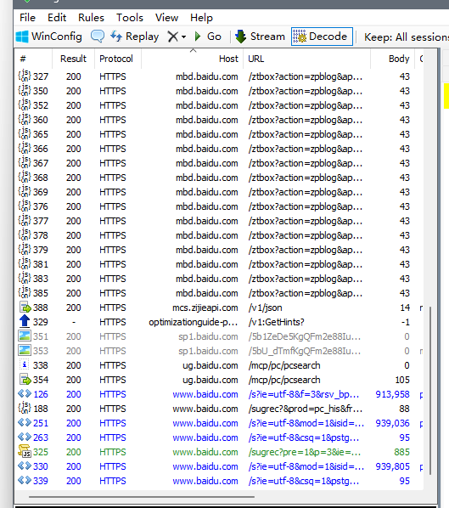
Task: Open the Help menu
Action: pyautogui.click(x=201, y=18)
